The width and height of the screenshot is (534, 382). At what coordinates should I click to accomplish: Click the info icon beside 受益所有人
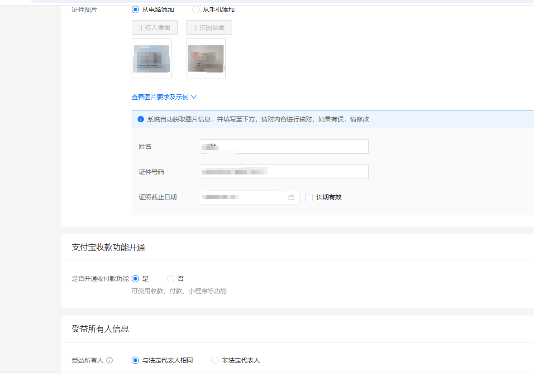110,360
